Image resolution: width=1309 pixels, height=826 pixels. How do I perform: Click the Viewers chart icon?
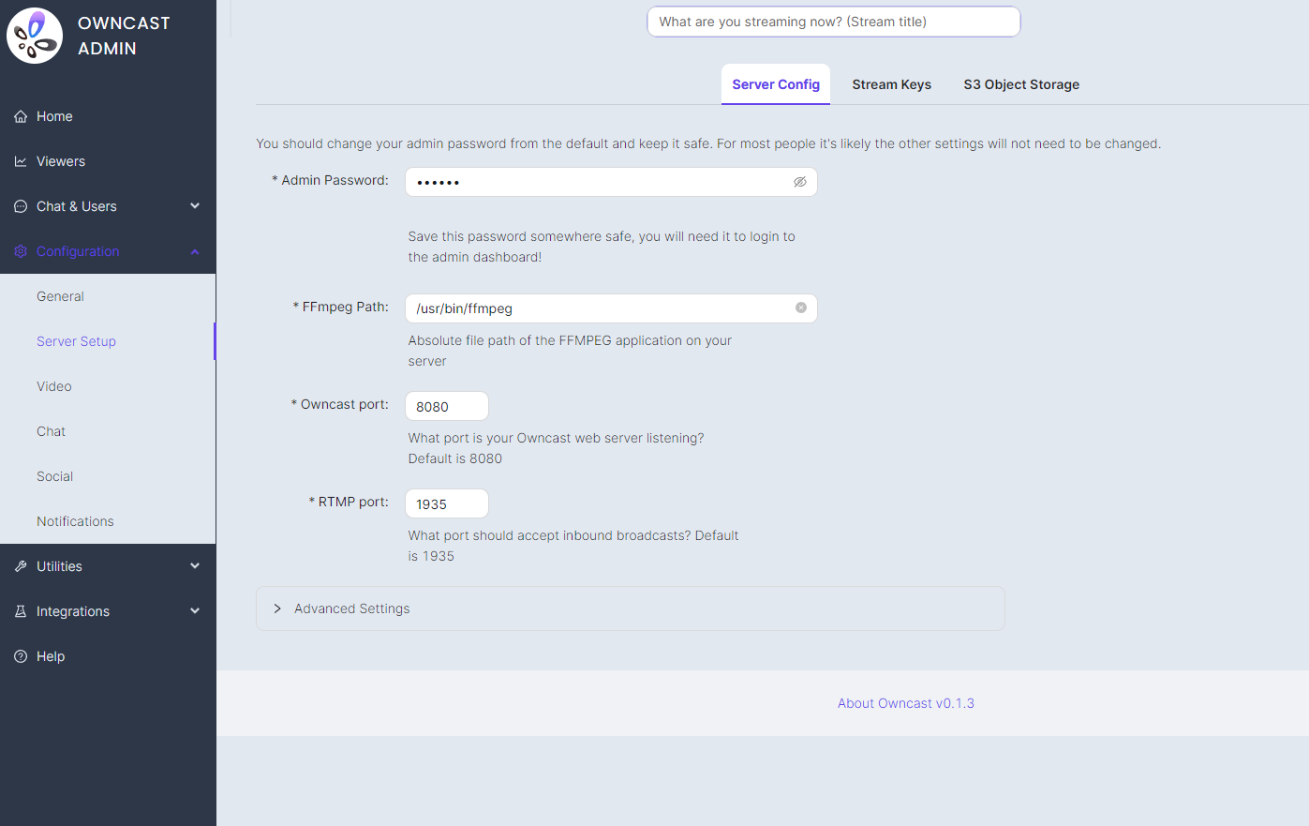(21, 162)
